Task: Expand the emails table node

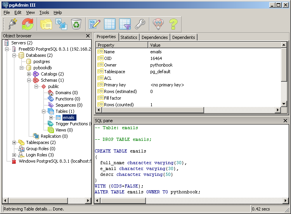Action: click(x=51, y=118)
